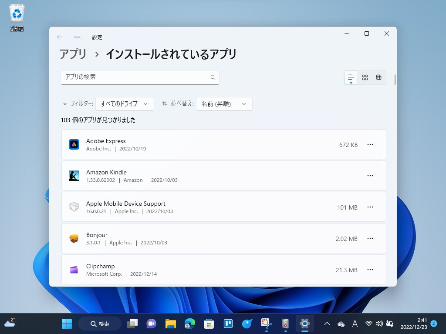Open options menu for Clipchamp
This screenshot has width=446, height=334.
click(x=370, y=270)
